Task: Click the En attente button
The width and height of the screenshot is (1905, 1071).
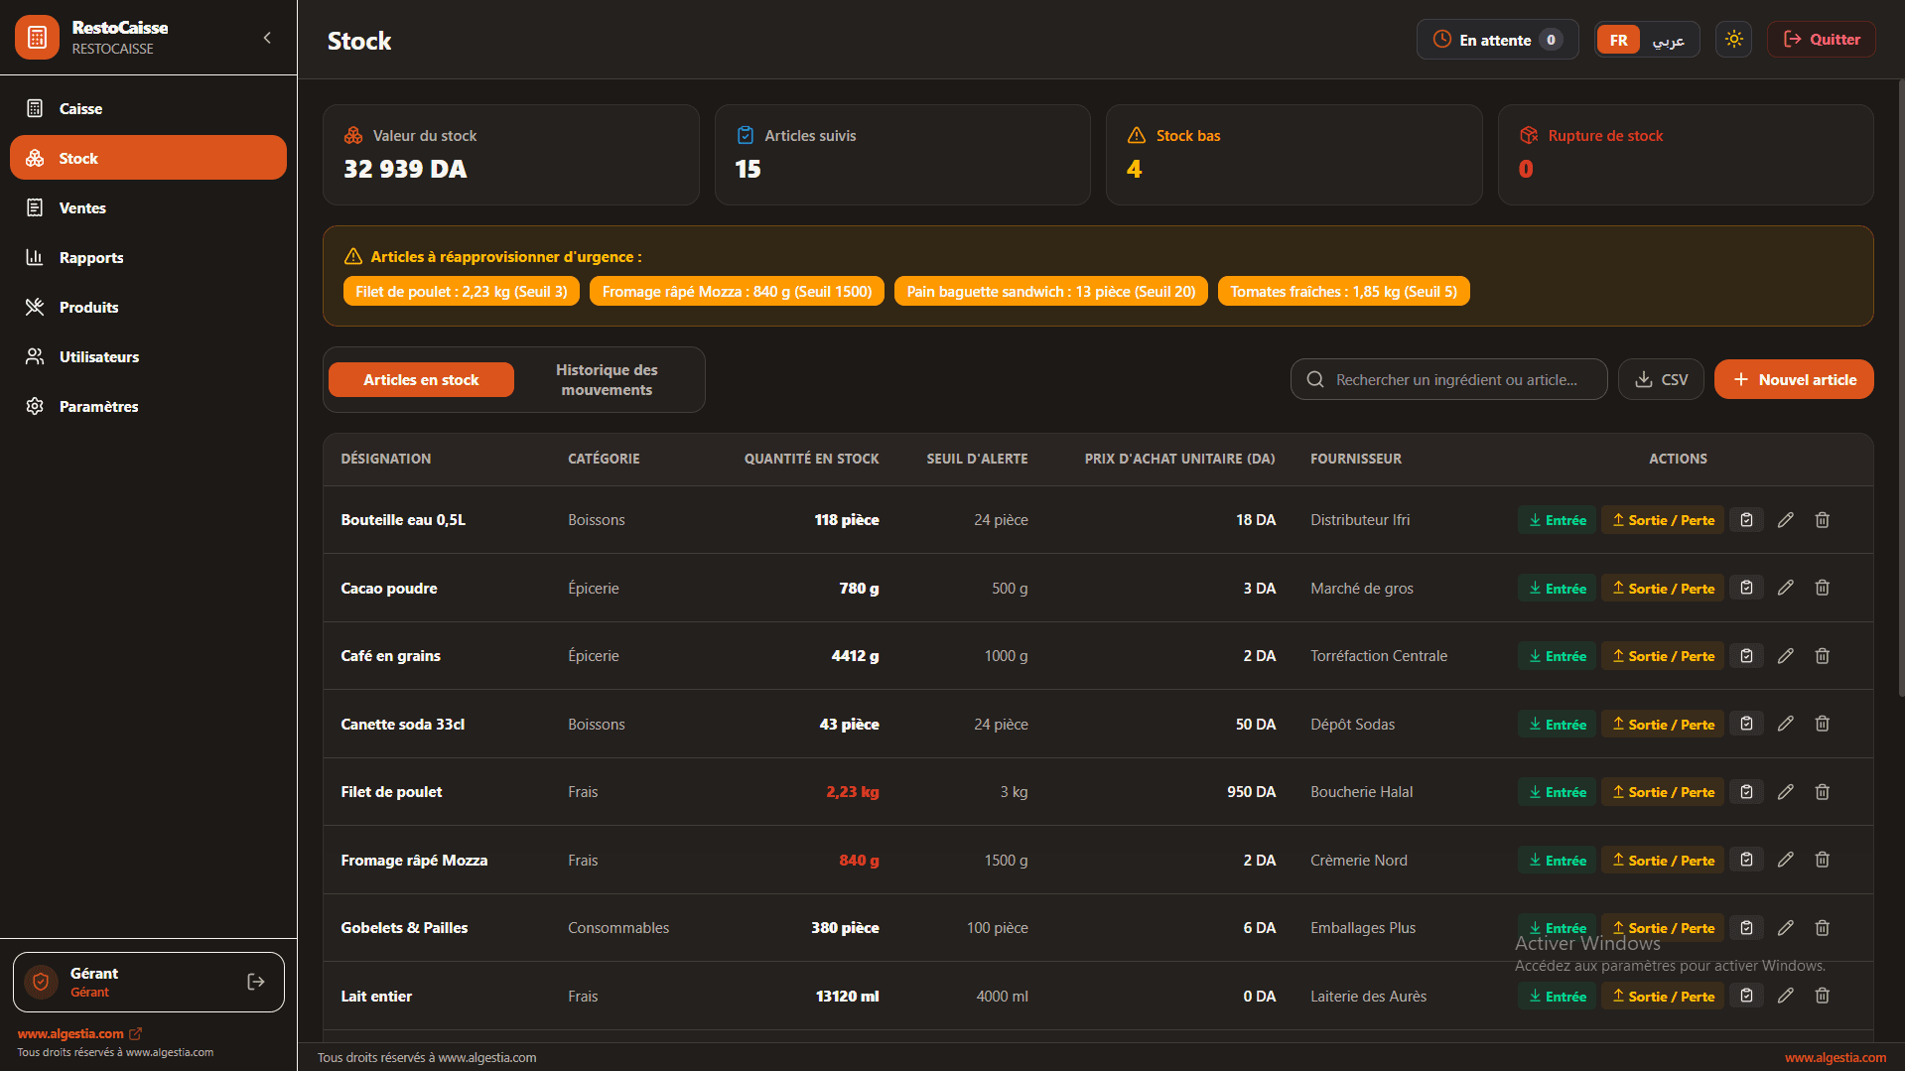Action: point(1497,40)
